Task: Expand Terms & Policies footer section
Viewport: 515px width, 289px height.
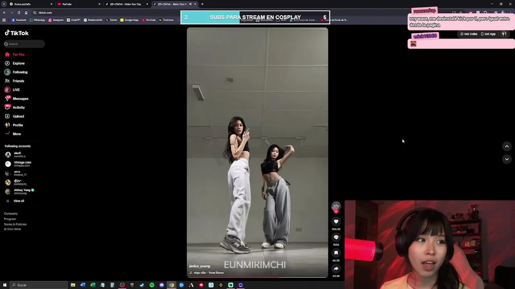Action: [15, 224]
